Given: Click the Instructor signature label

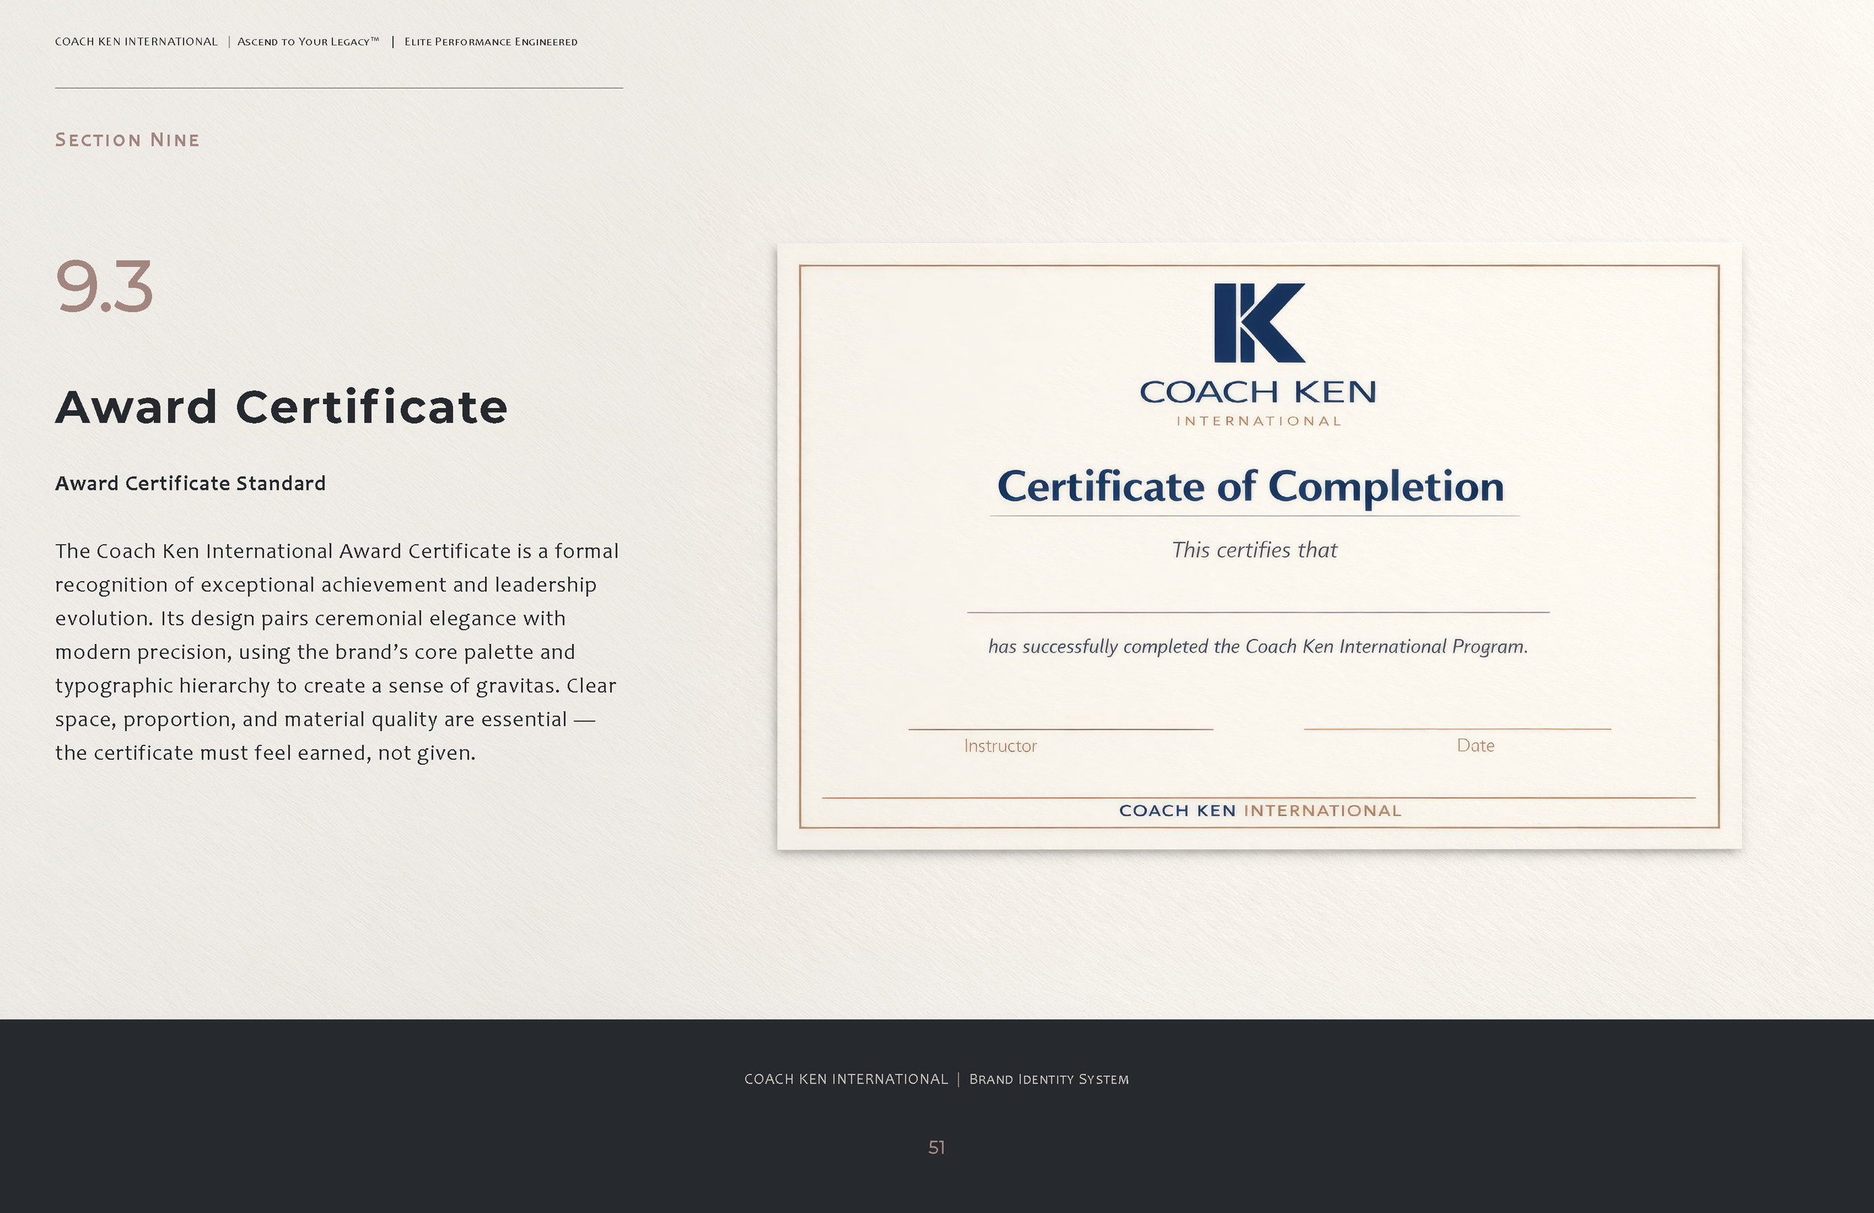Looking at the screenshot, I should click(x=1000, y=746).
